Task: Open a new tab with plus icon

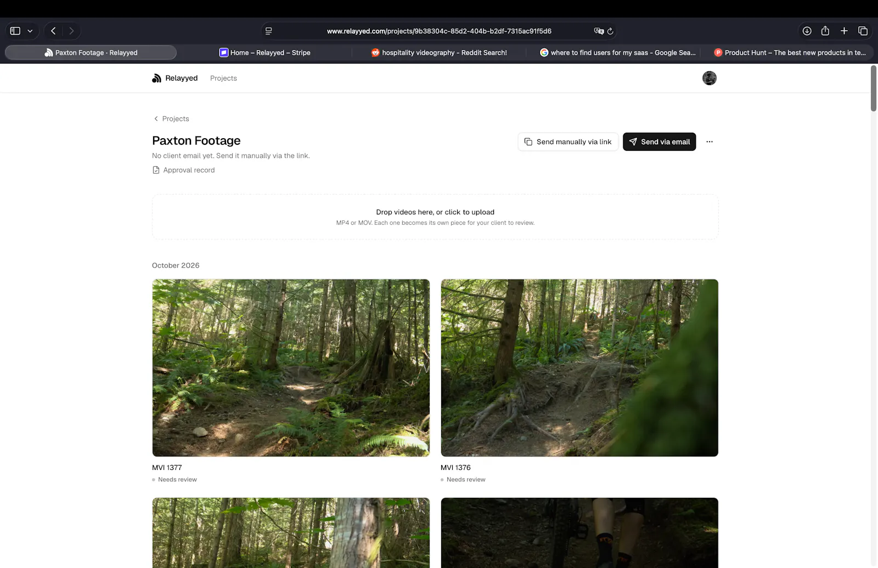Action: [x=844, y=31]
